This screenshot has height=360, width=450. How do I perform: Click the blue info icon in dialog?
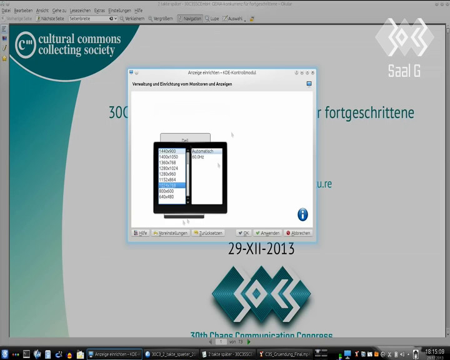pos(302,214)
